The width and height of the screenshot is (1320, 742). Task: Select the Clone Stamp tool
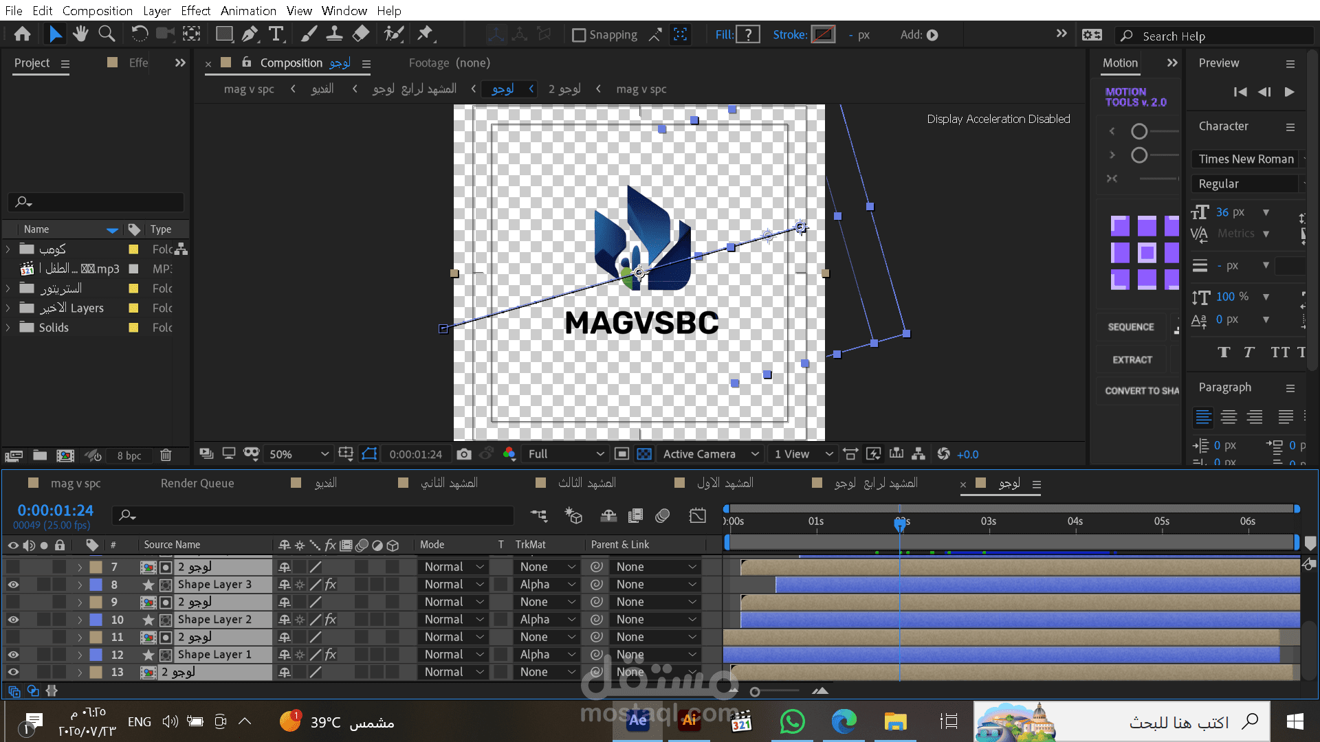[334, 34]
